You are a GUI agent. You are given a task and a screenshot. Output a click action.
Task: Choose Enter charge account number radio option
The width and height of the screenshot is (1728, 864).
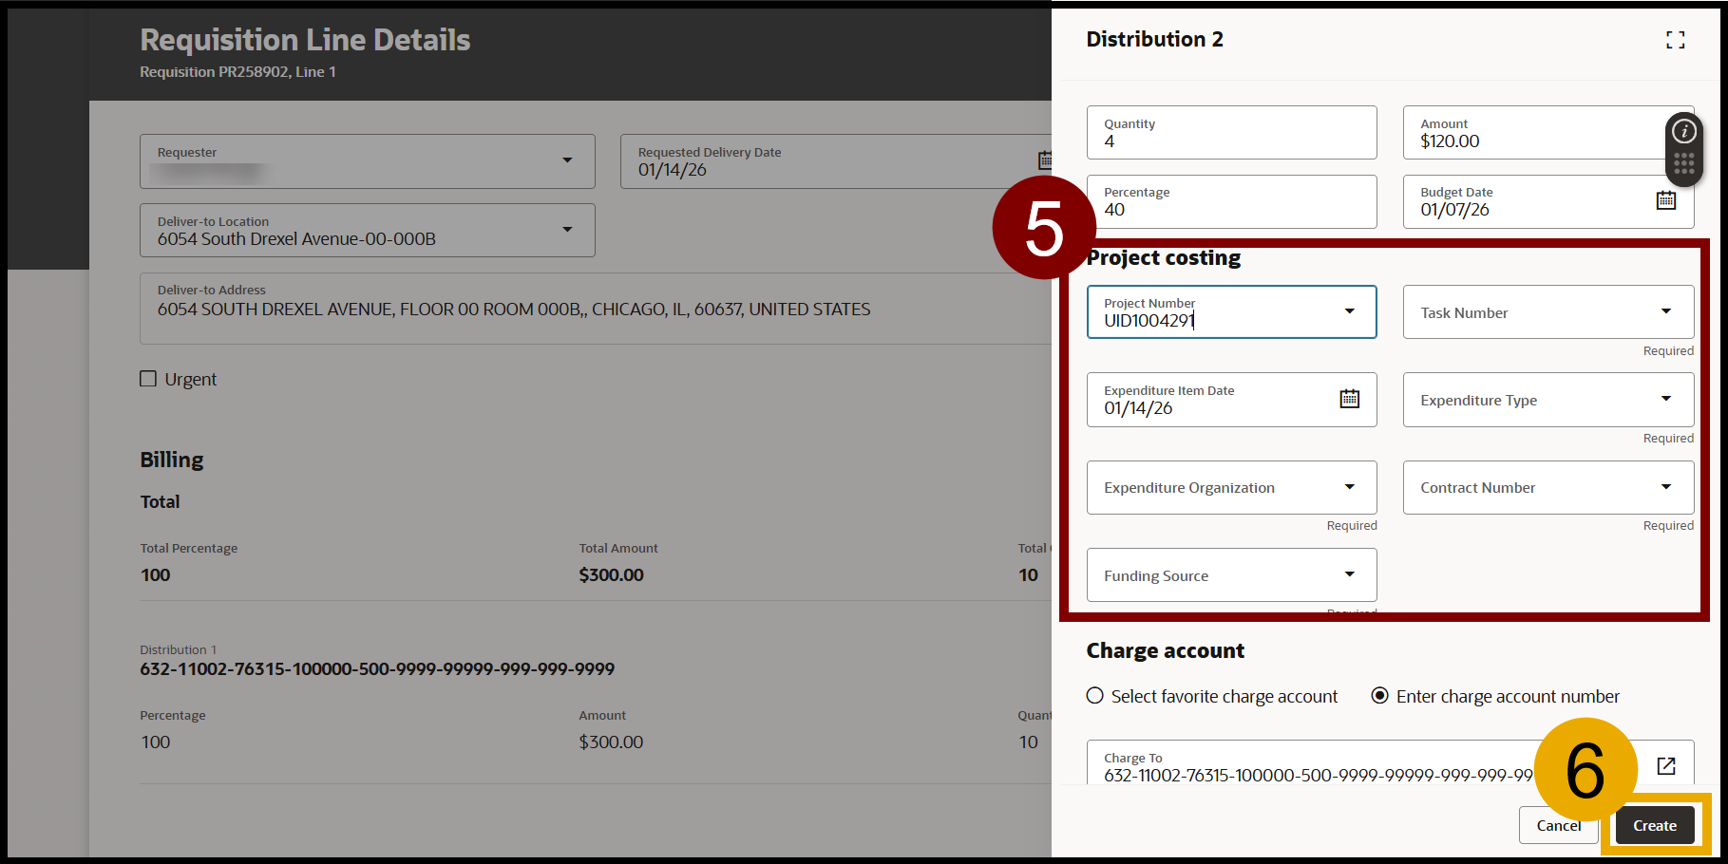(x=1379, y=696)
